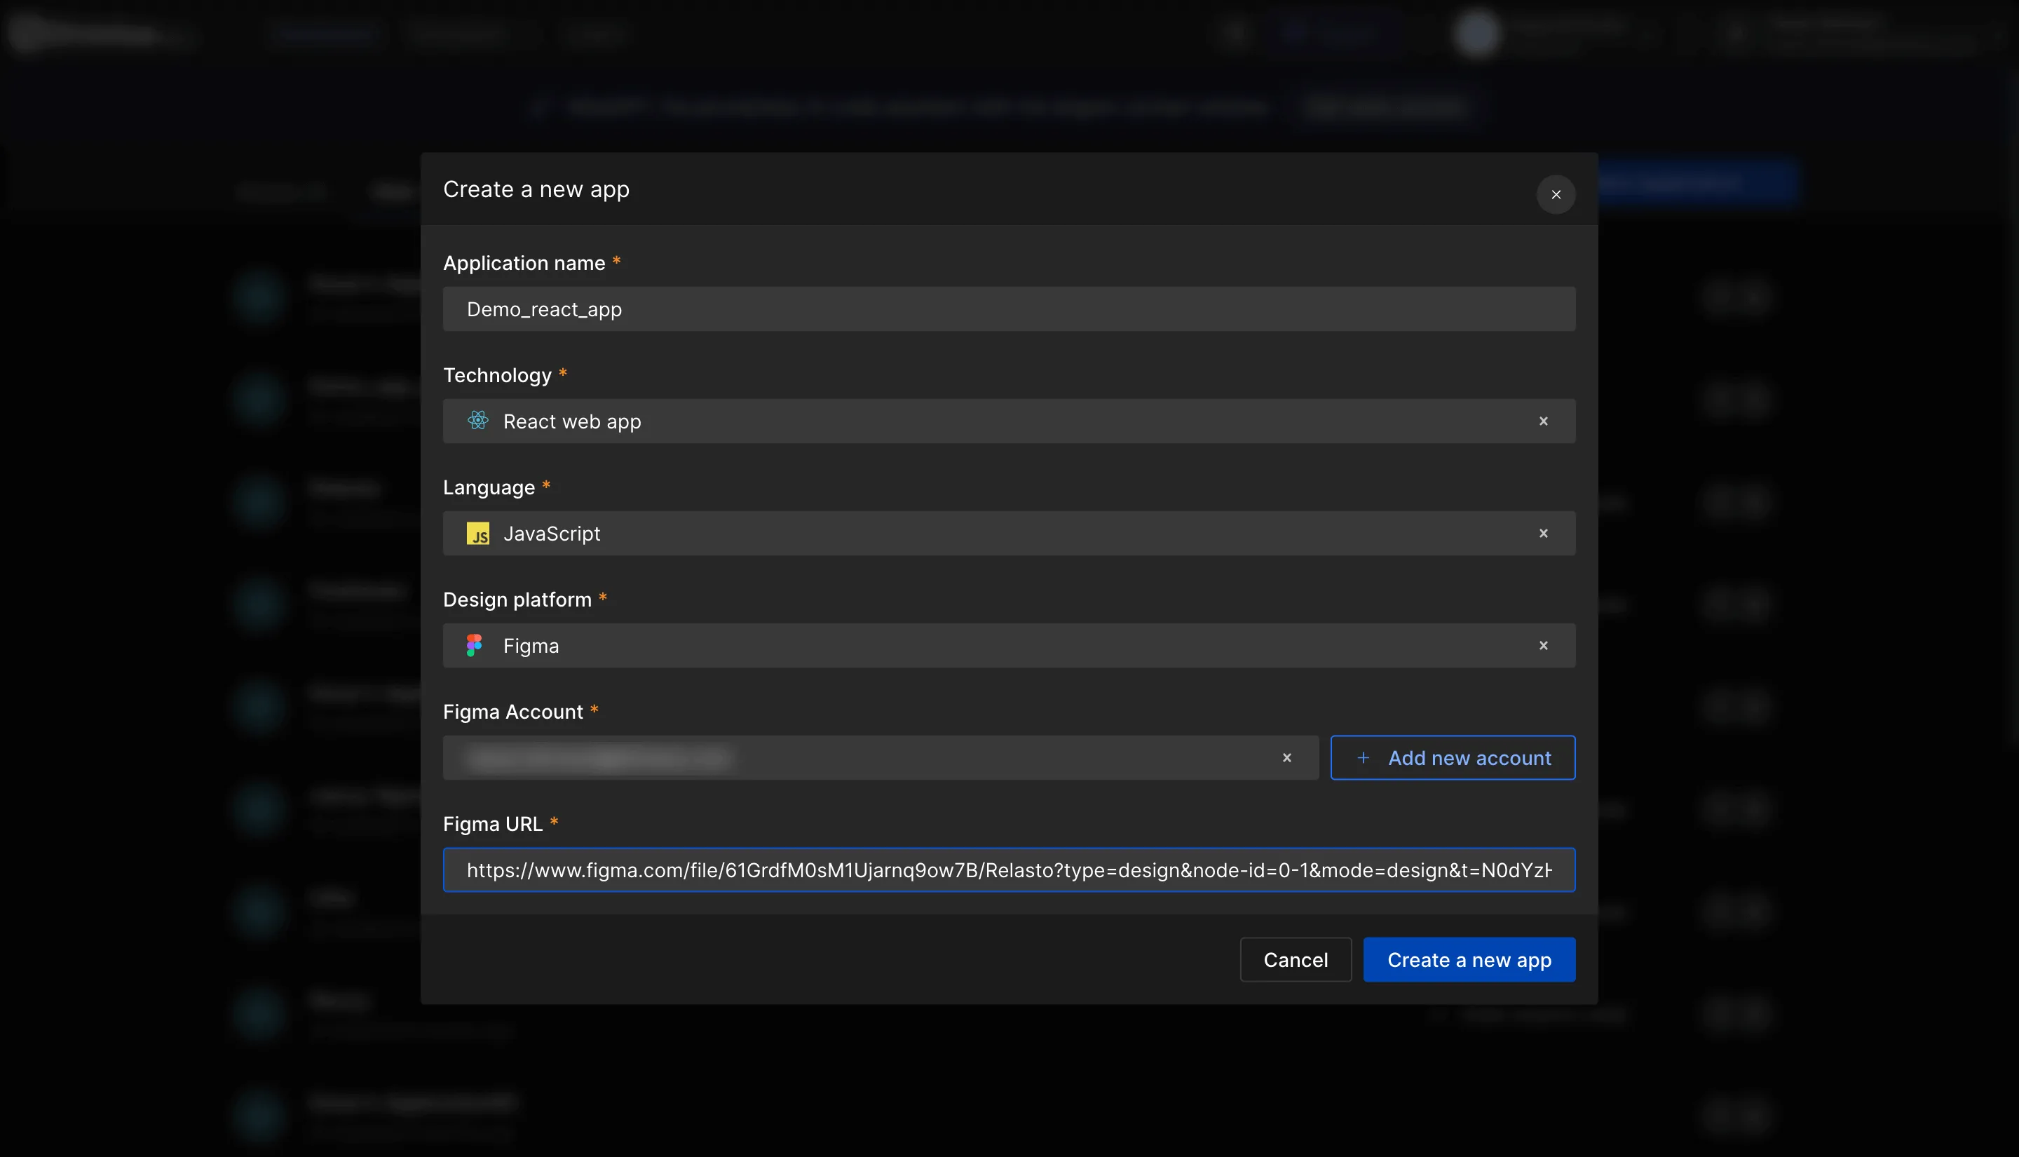
Task: Click the Figma logo icon
Action: click(x=475, y=645)
